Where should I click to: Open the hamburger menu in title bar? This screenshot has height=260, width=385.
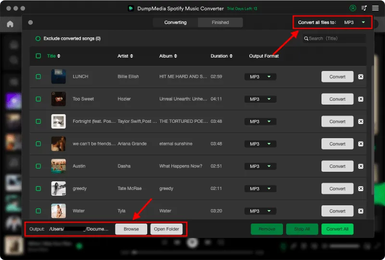point(375,8)
